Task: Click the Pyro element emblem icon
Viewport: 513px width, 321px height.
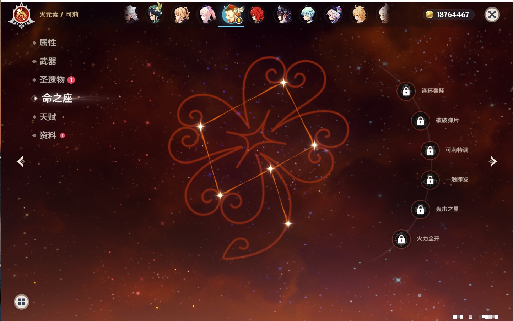Action: (x=21, y=15)
